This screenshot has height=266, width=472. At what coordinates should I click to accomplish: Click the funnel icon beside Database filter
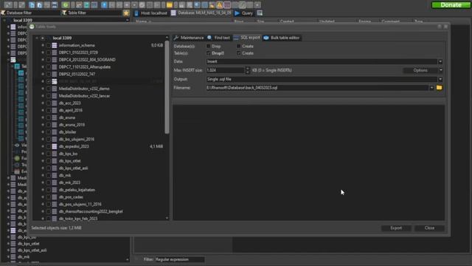pyautogui.click(x=3, y=13)
